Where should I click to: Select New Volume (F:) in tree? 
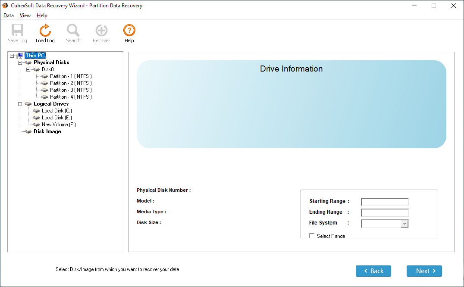(x=59, y=125)
